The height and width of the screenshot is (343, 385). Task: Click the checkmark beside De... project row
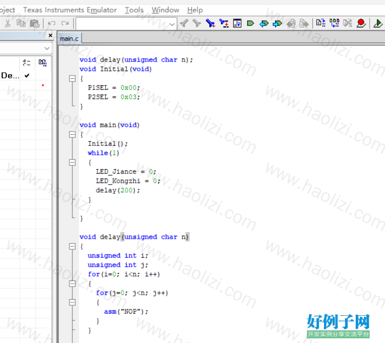click(27, 75)
